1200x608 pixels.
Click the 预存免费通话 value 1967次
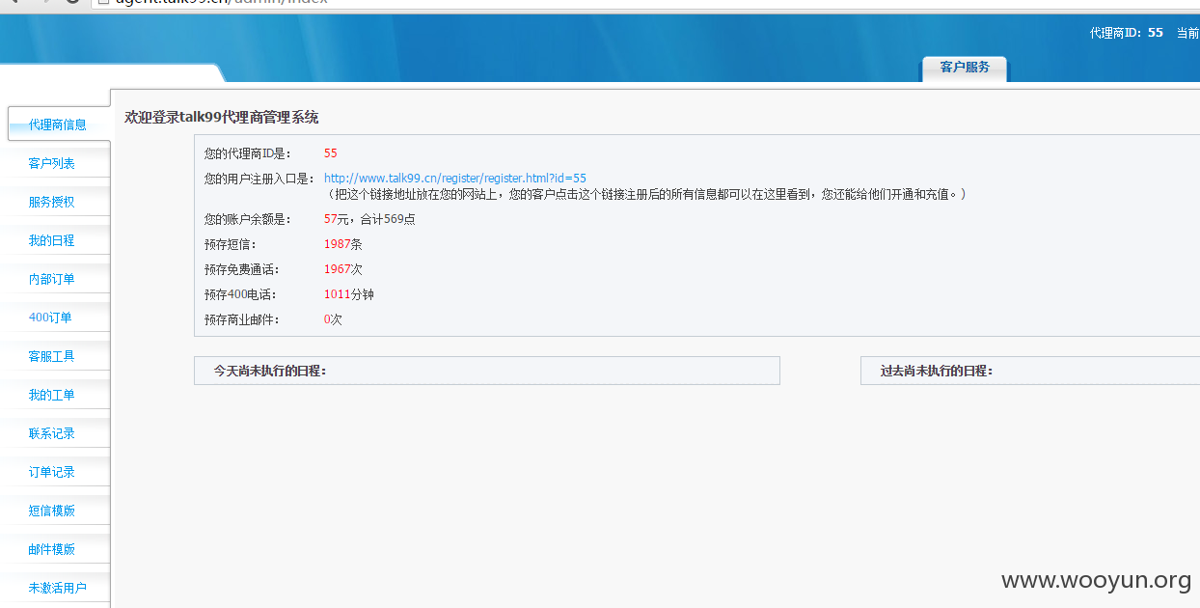coord(343,269)
